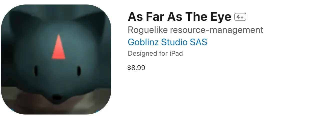Click the Designed for iPad label
320x119 pixels.
click(155, 53)
